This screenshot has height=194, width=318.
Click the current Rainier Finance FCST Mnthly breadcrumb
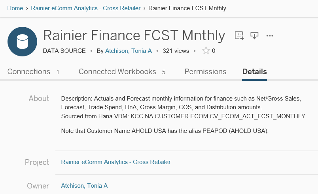187,8
